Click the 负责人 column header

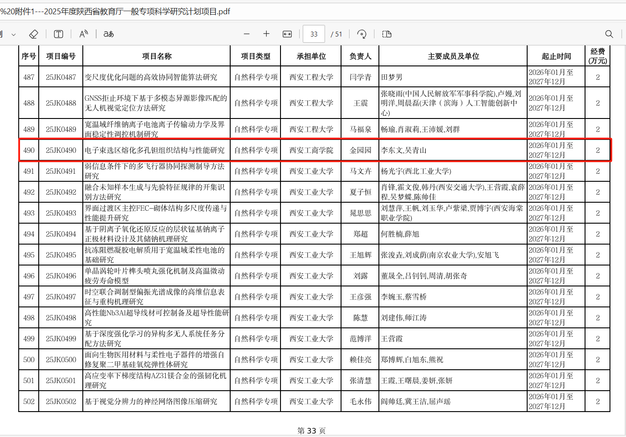click(x=360, y=57)
